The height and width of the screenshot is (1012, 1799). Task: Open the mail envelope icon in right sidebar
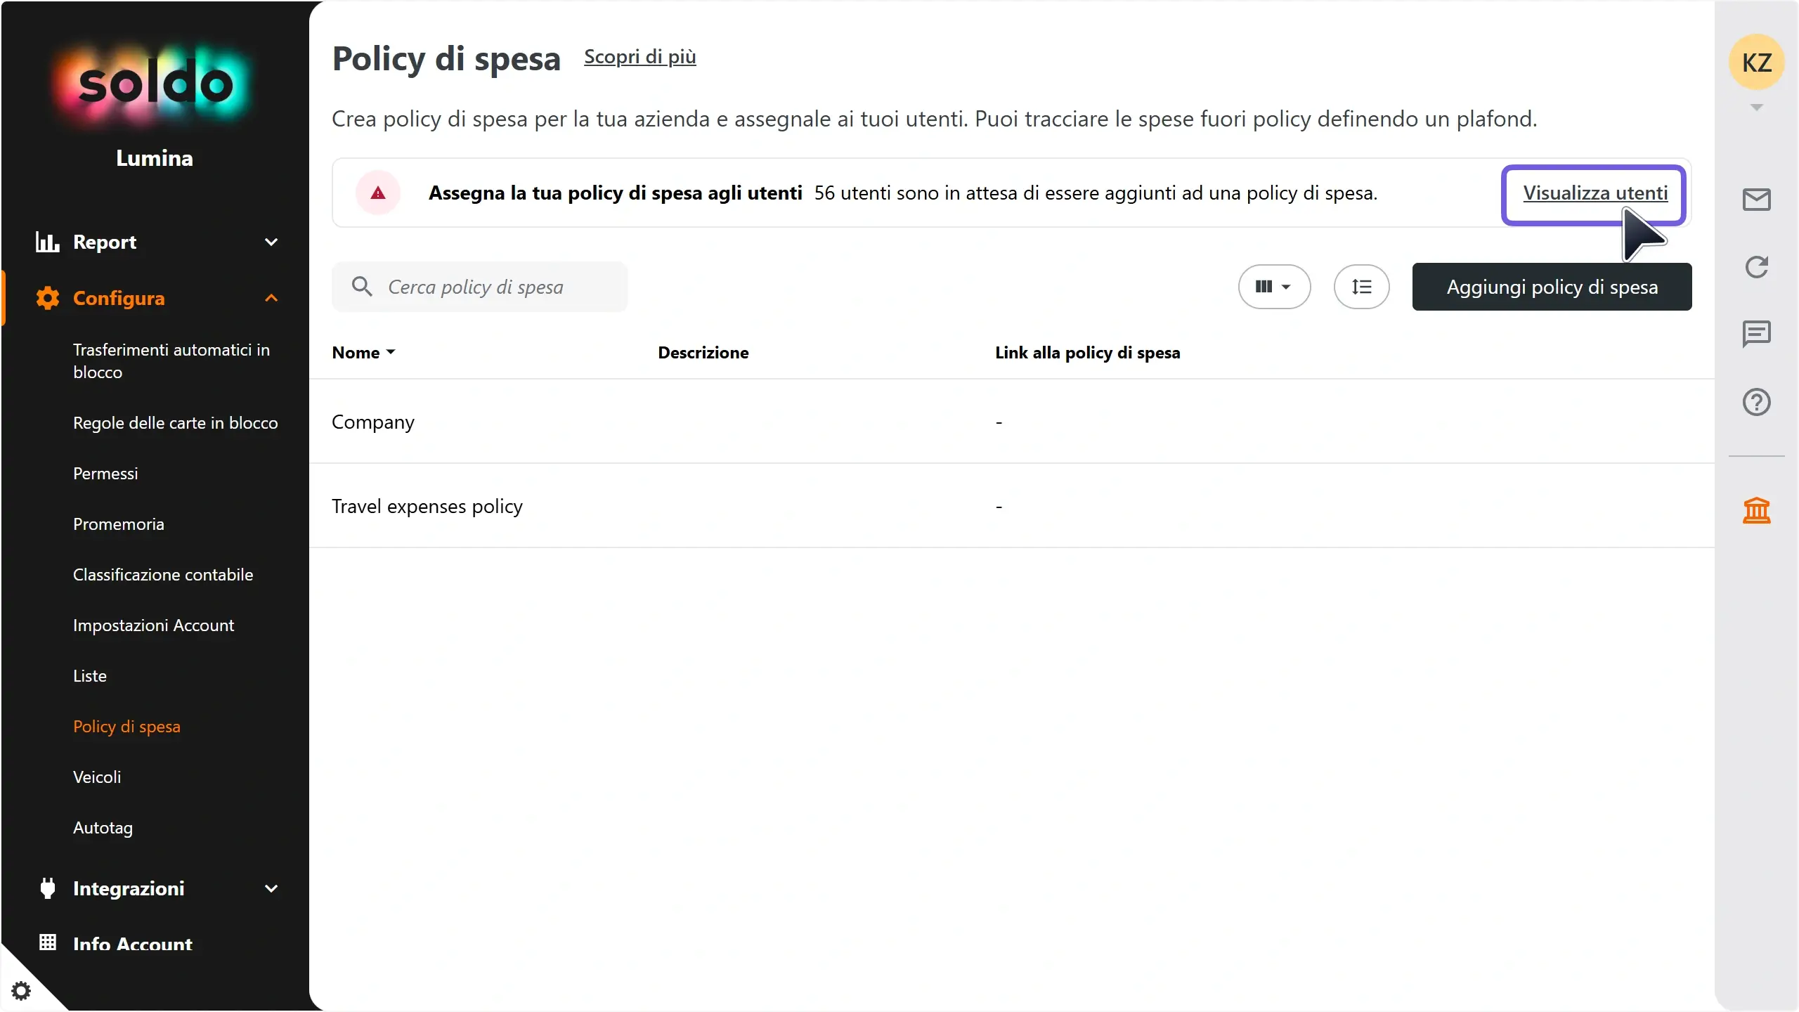1756,200
